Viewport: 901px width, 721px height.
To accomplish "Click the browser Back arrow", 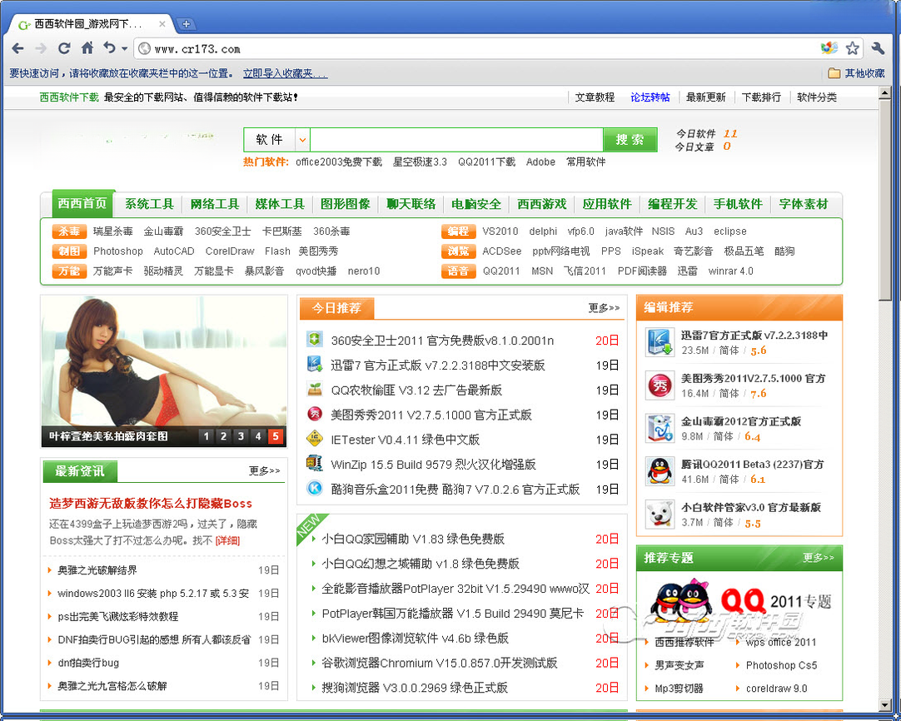I will point(17,49).
